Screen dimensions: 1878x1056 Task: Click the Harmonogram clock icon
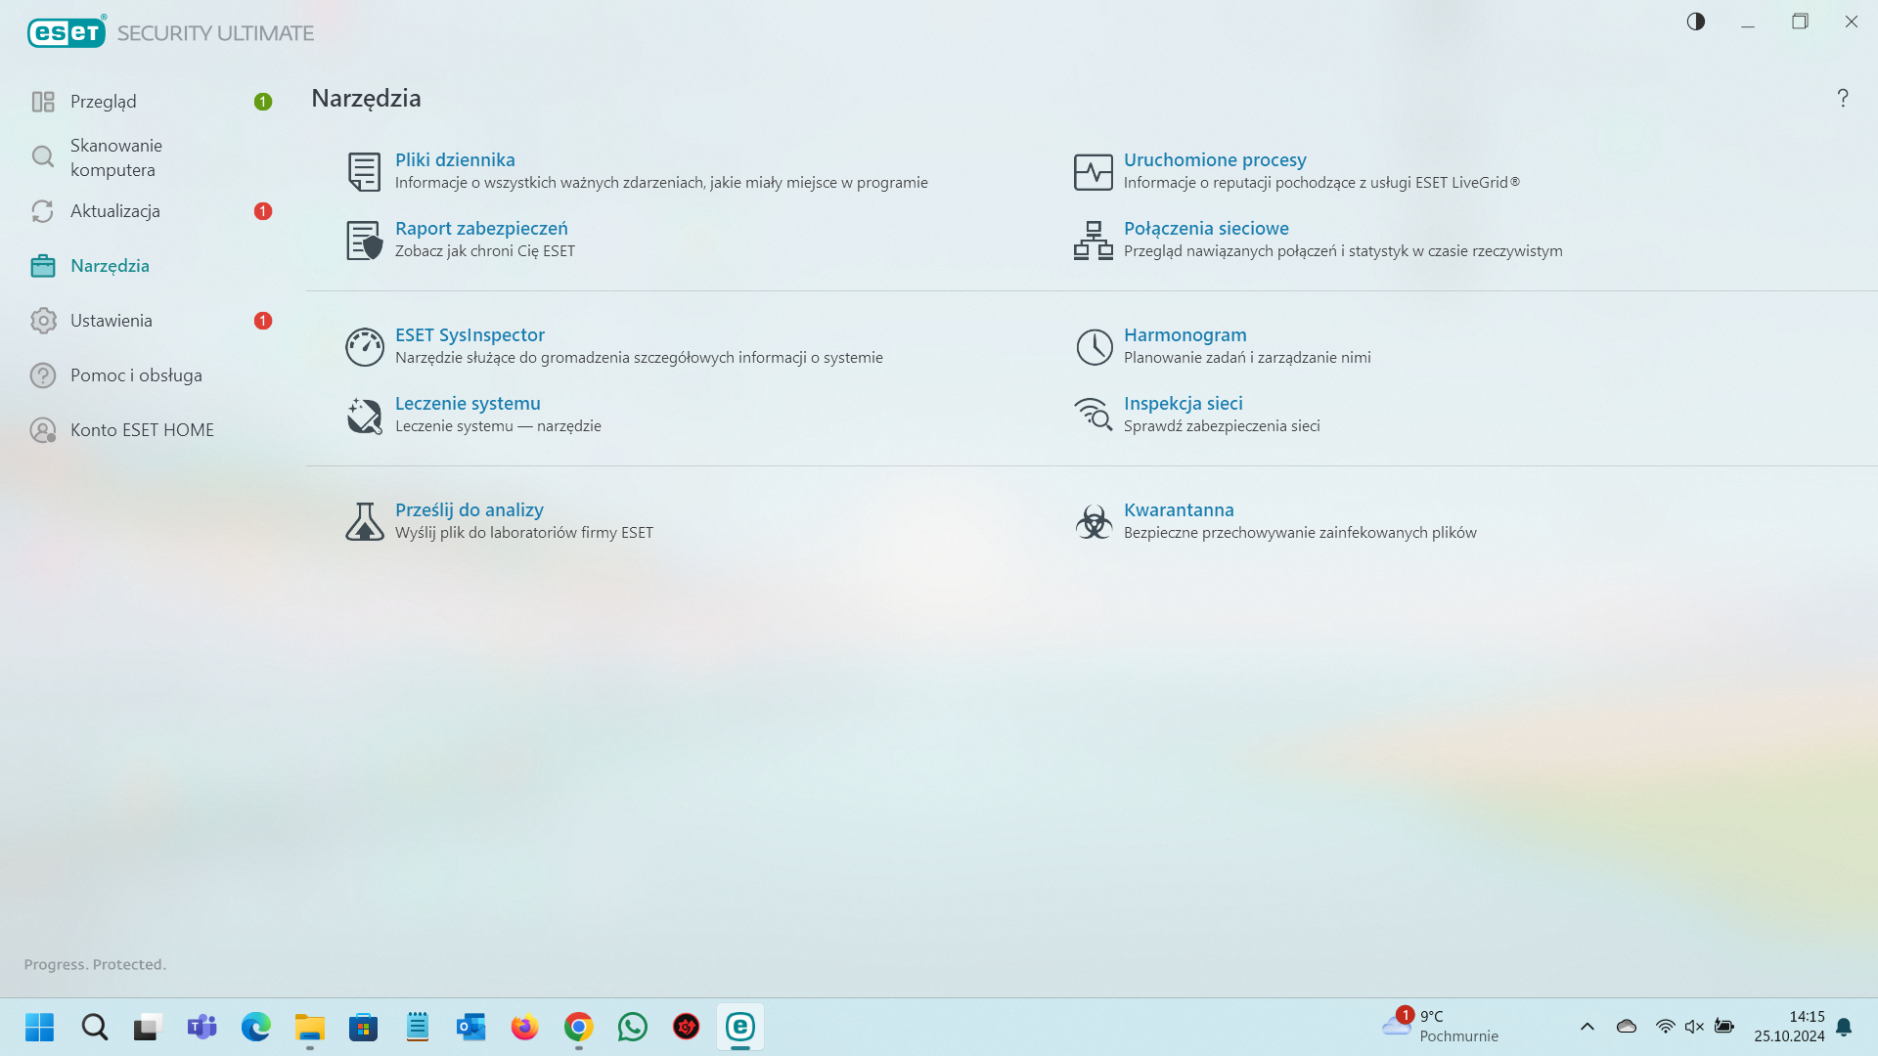pyautogui.click(x=1094, y=347)
